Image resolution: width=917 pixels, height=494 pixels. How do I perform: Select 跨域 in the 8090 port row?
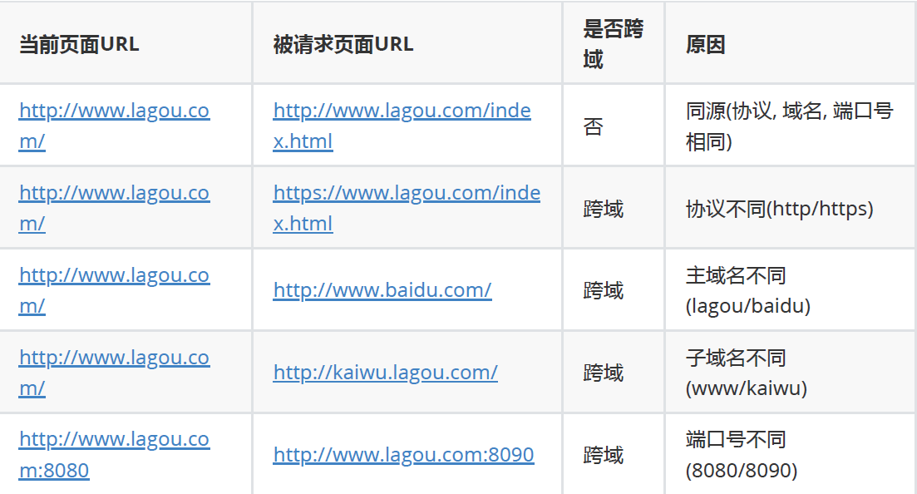[604, 455]
